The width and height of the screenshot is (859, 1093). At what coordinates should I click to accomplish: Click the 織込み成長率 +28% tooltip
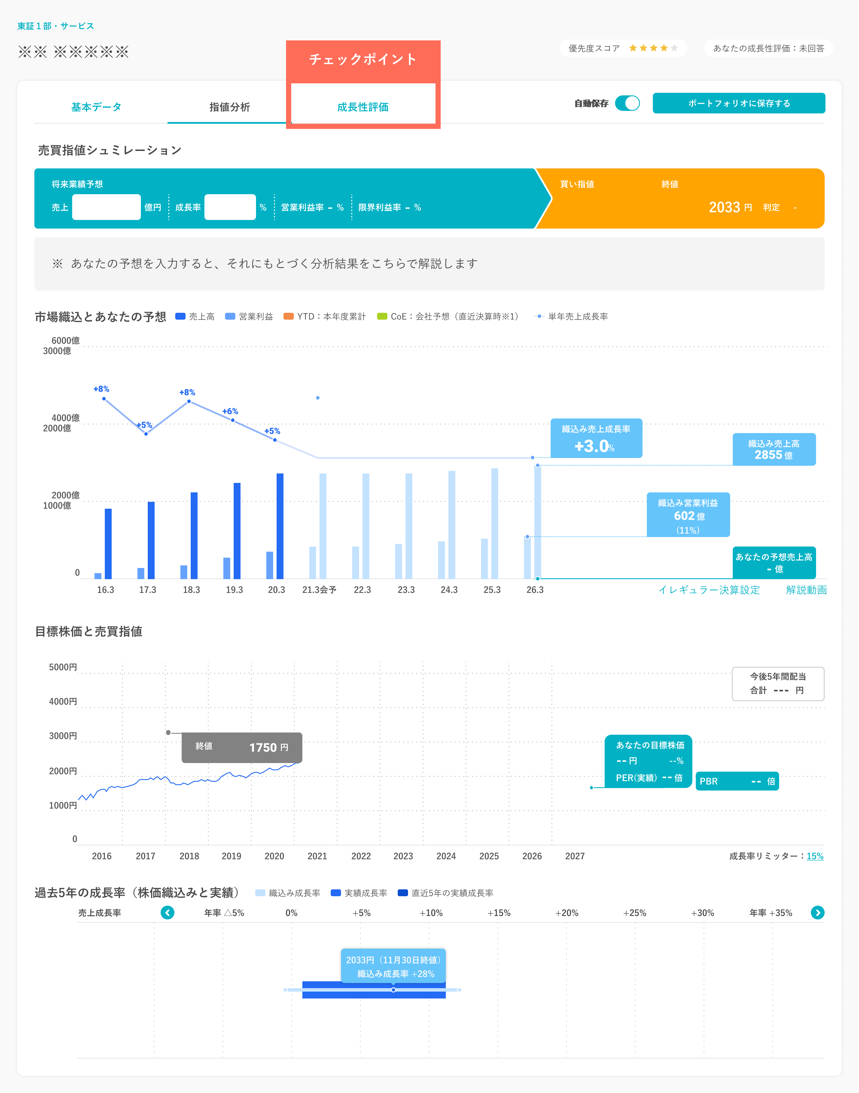[x=393, y=966]
